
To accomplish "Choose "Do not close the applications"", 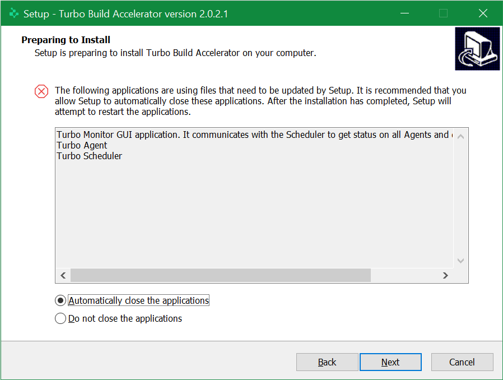I will point(60,318).
